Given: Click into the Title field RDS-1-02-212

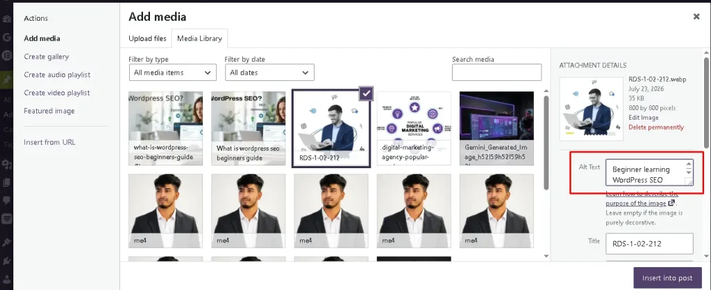Looking at the screenshot, I should (x=649, y=244).
